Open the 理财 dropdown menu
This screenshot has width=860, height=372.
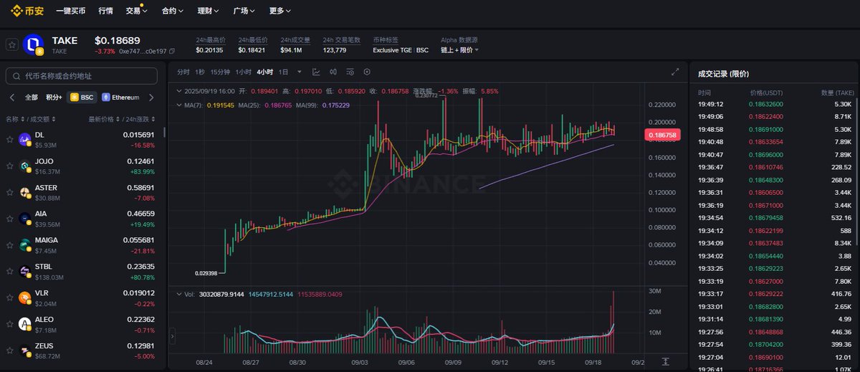208,11
